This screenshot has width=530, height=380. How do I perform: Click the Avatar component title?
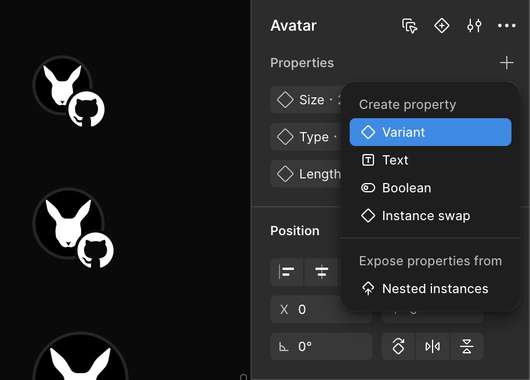pos(293,25)
